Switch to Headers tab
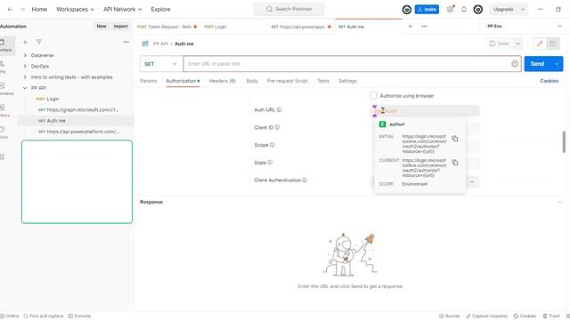 click(x=222, y=81)
